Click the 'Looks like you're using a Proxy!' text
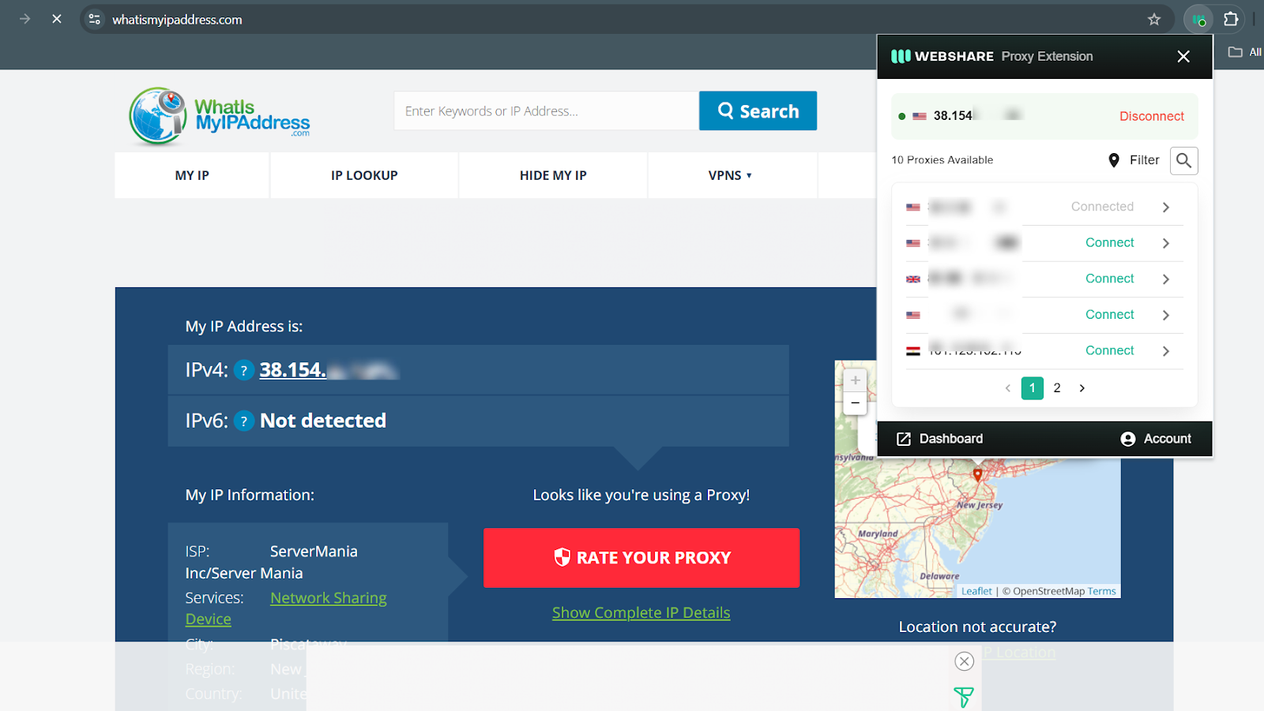This screenshot has height=711, width=1264. [x=641, y=495]
